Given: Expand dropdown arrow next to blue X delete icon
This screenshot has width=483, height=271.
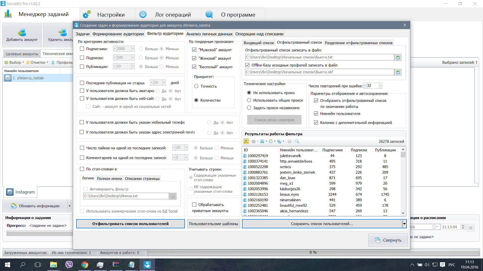Looking at the screenshot, I should 266,141.
